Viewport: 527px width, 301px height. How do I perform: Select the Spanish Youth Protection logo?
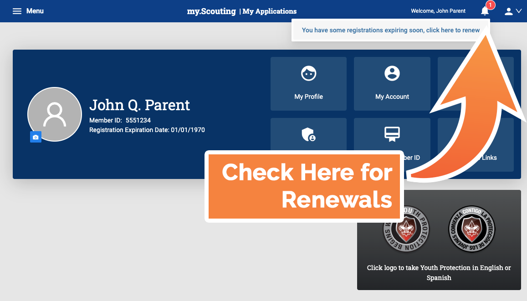click(471, 229)
